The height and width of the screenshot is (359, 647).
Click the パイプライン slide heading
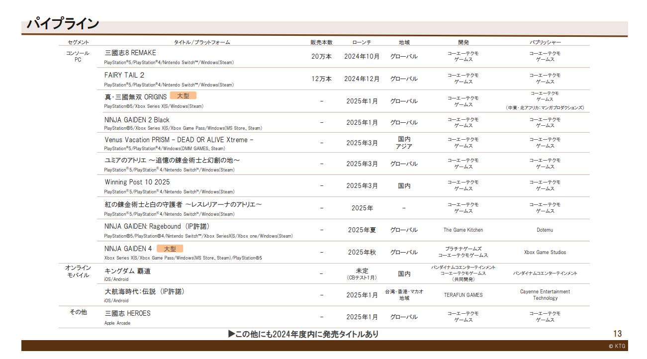coord(63,23)
